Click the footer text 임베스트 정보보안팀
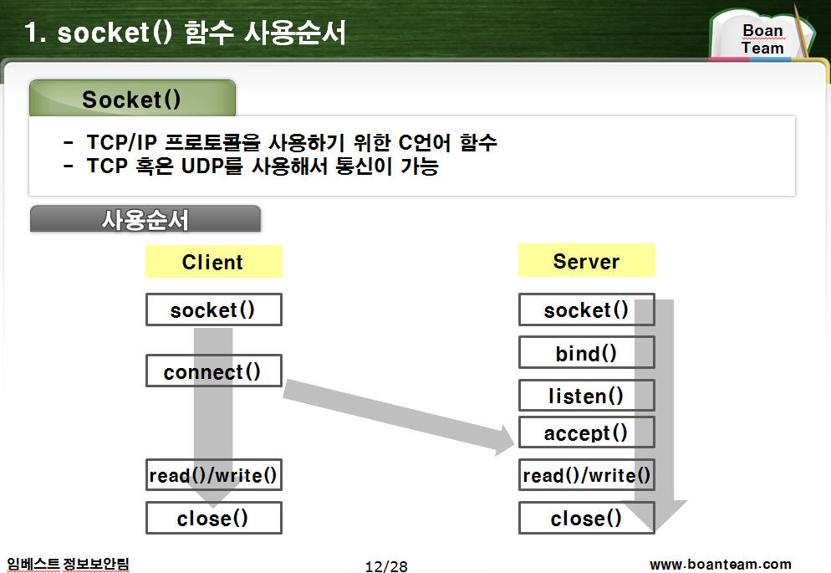 click(68, 564)
